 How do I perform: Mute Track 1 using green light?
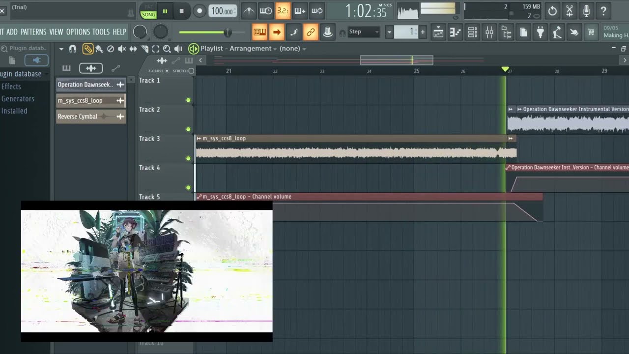188,100
